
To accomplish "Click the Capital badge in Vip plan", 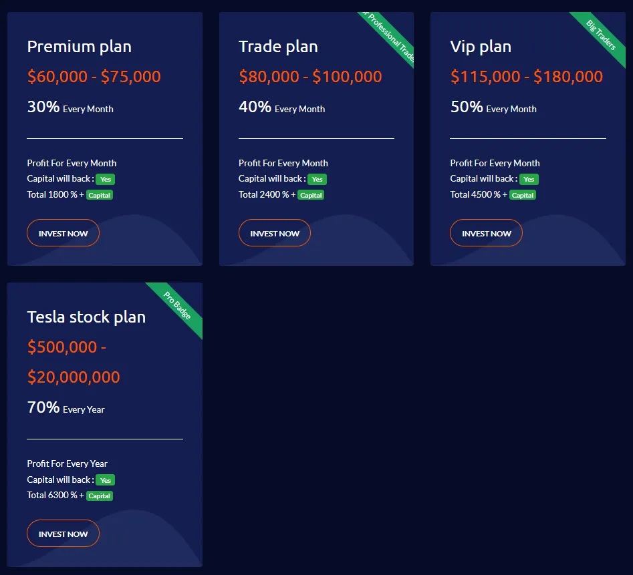I will (523, 195).
